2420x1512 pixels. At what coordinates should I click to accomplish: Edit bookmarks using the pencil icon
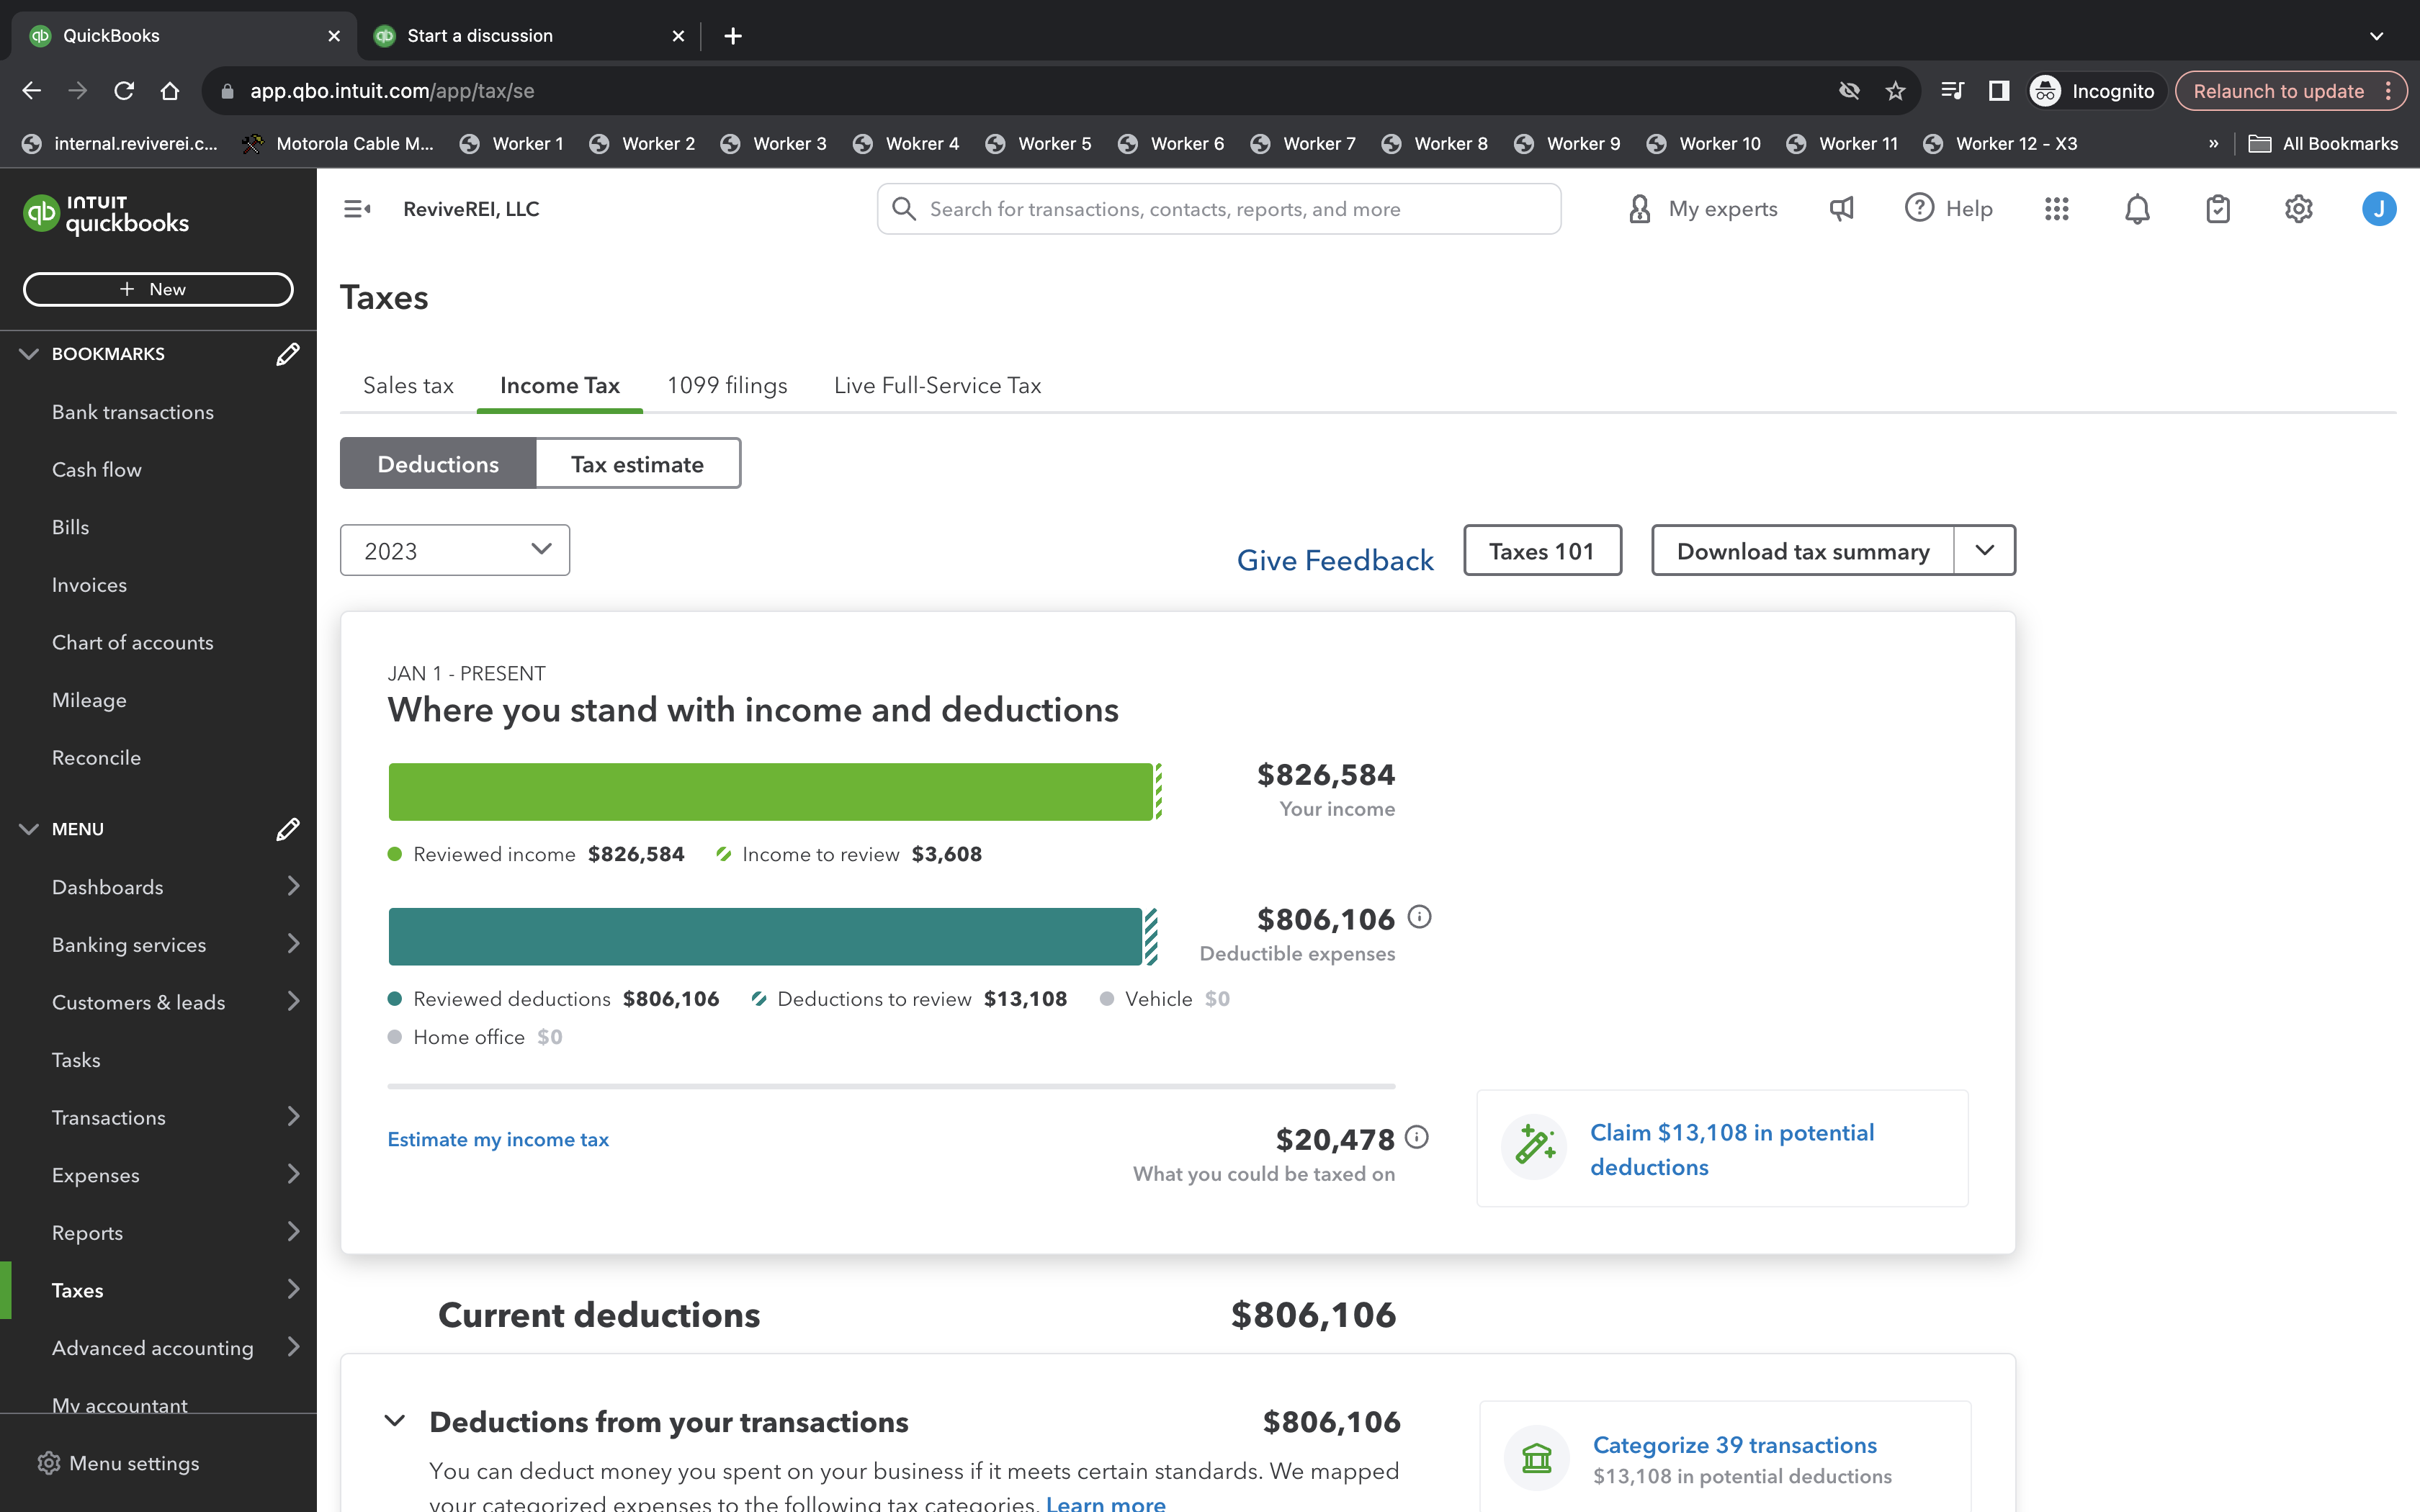click(287, 354)
